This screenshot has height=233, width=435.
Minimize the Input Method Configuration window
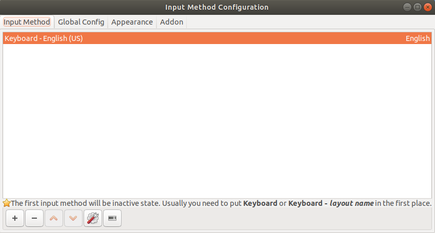[x=407, y=7]
